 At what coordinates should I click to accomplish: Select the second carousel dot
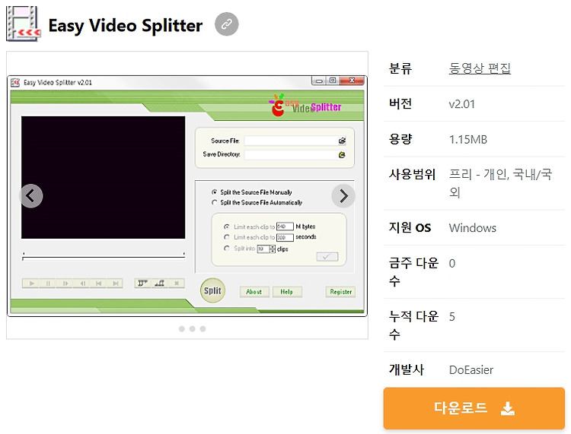coord(193,328)
